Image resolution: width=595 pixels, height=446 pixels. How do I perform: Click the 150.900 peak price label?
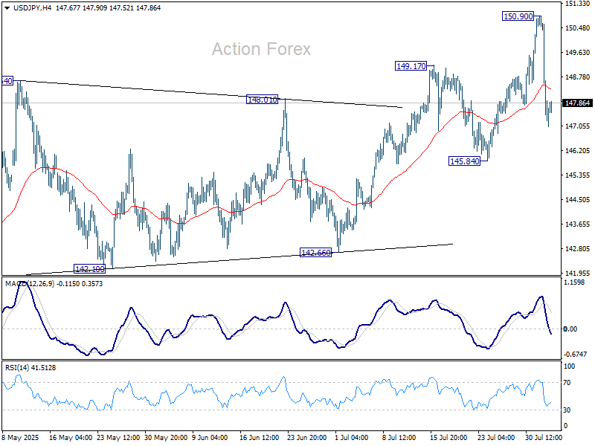pyautogui.click(x=518, y=16)
